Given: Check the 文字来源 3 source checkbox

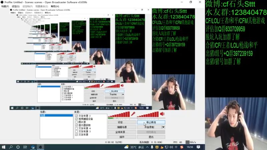Looking at the screenshot, I should point(76,131).
